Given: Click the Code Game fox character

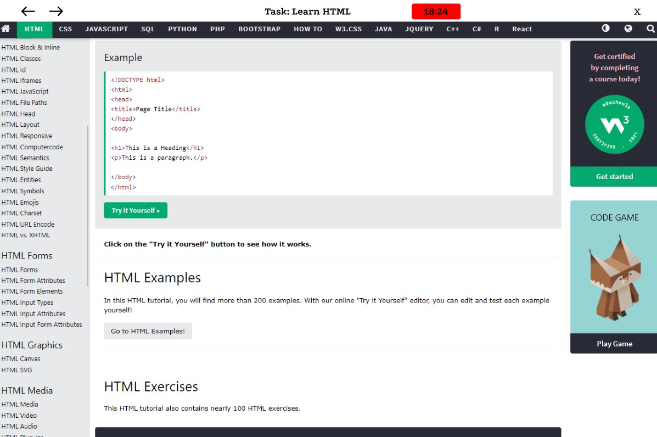Looking at the screenshot, I should (614, 280).
